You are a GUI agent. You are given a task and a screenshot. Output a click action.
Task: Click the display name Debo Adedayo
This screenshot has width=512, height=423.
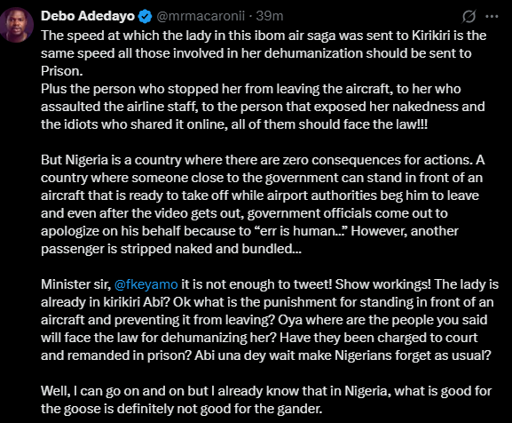(88, 16)
